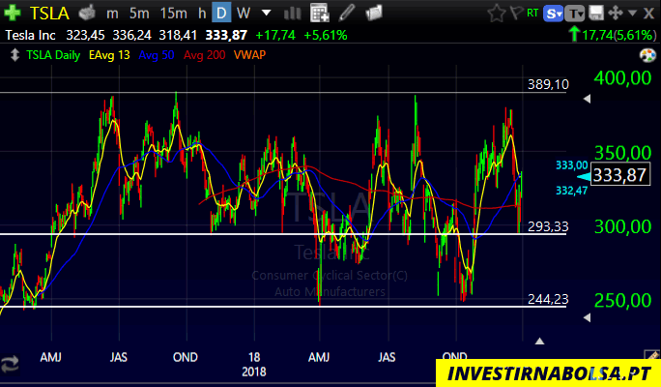Select the pencil drawing tool

[x=347, y=14]
